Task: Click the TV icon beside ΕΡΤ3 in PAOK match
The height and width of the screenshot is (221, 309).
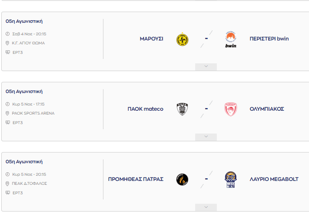Action: (7, 123)
